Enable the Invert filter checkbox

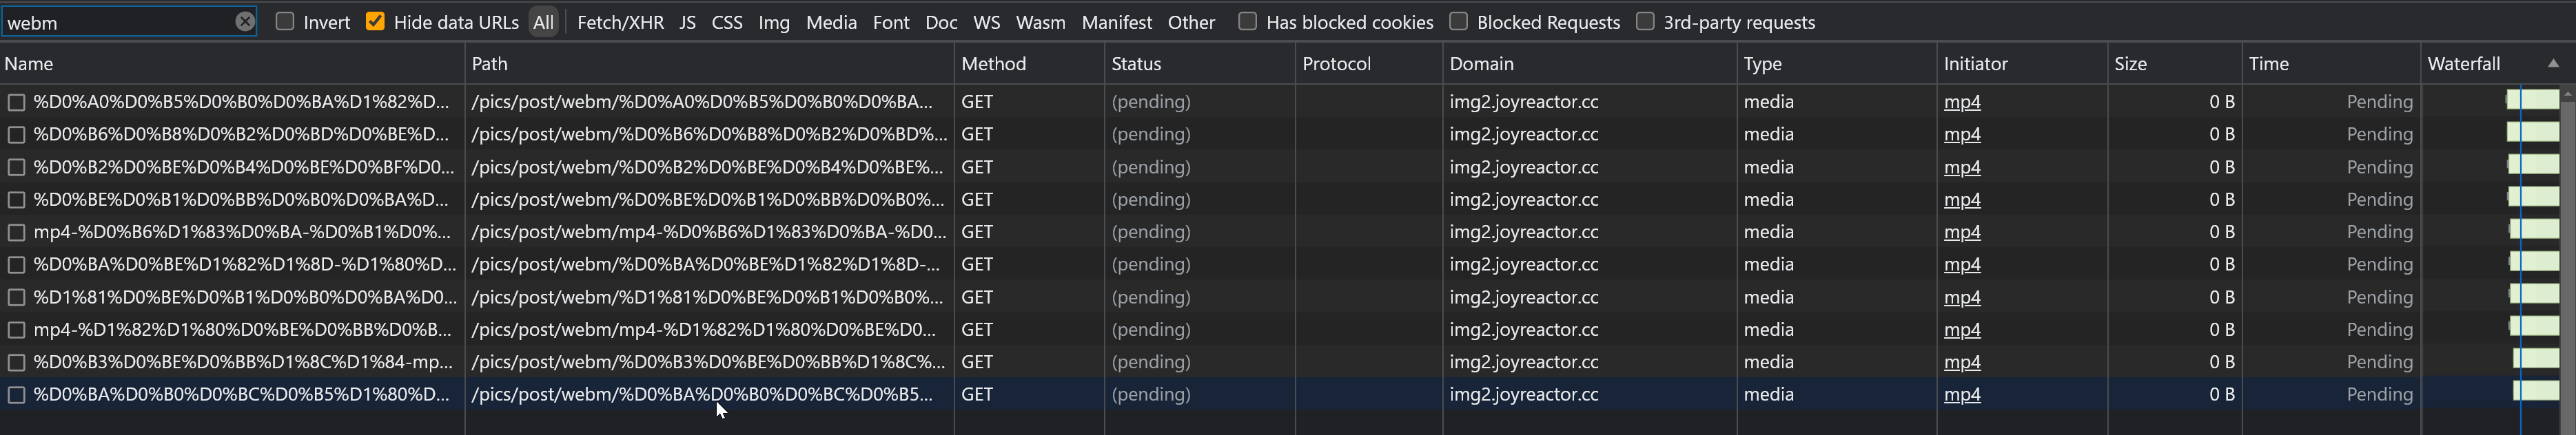tap(285, 21)
